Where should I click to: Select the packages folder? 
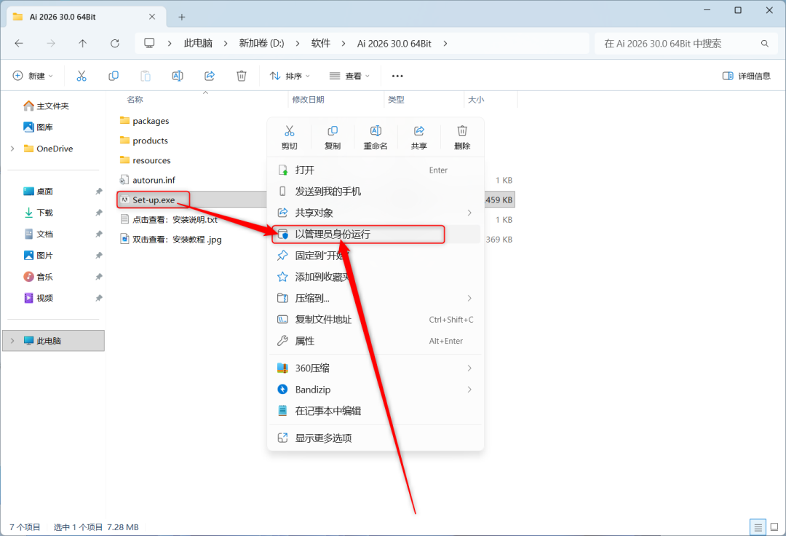[151, 121]
